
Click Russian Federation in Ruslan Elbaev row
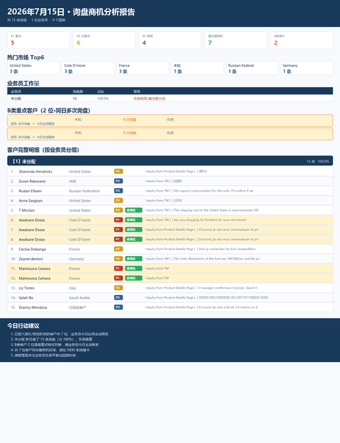(x=84, y=191)
